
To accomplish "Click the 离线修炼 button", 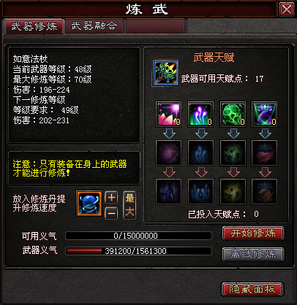I will [x=253, y=254].
